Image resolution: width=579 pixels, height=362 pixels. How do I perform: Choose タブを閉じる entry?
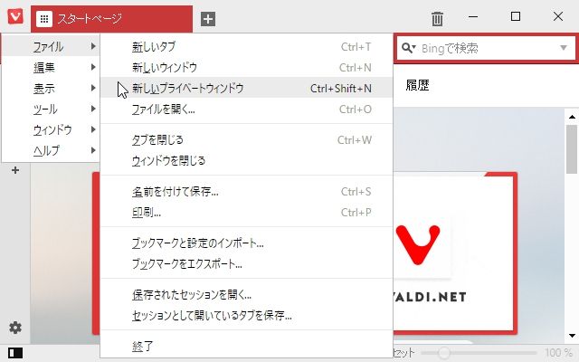click(x=247, y=139)
